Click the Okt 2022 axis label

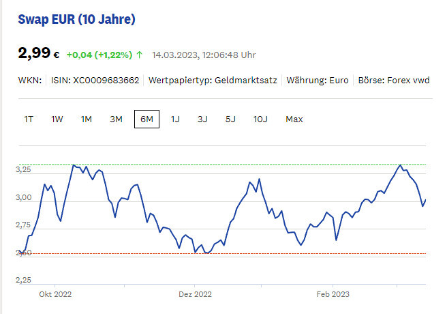(x=55, y=294)
